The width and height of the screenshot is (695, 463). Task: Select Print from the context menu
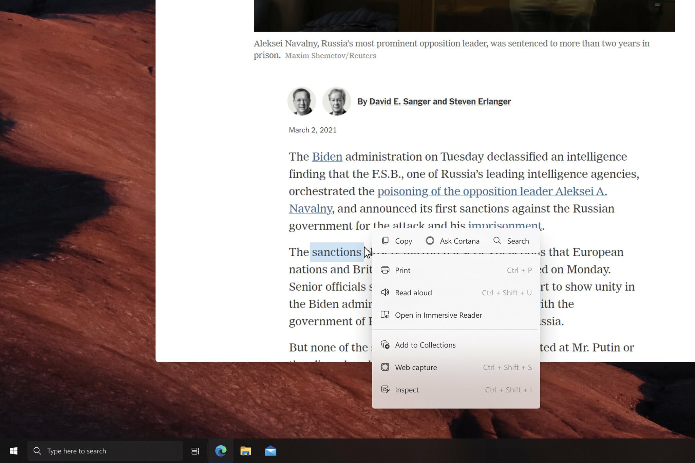click(x=456, y=270)
